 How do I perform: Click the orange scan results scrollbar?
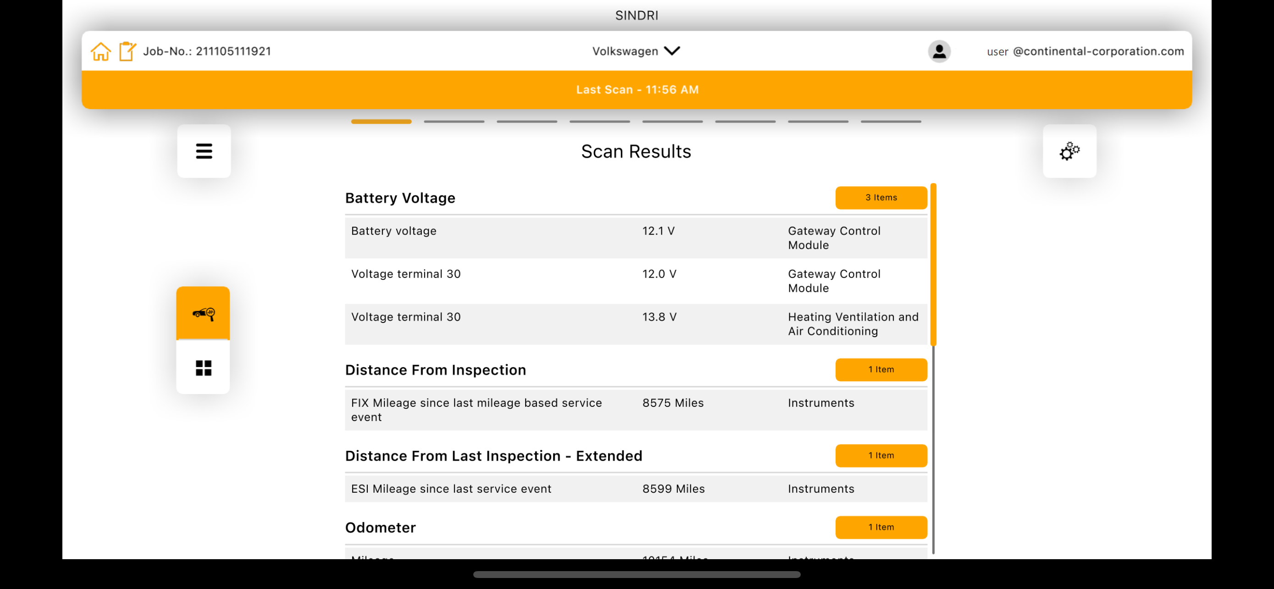[x=933, y=265]
